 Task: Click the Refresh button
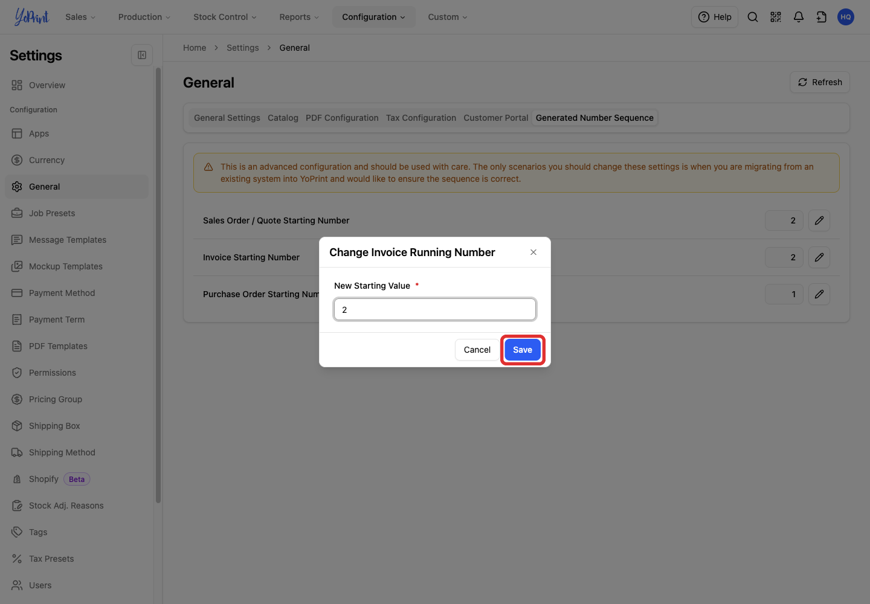tap(820, 82)
